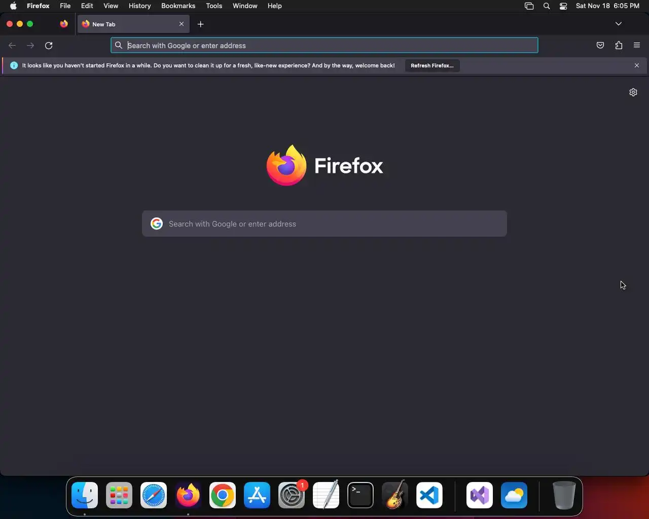
Task: Open App Store from the Dock
Action: pyautogui.click(x=257, y=495)
